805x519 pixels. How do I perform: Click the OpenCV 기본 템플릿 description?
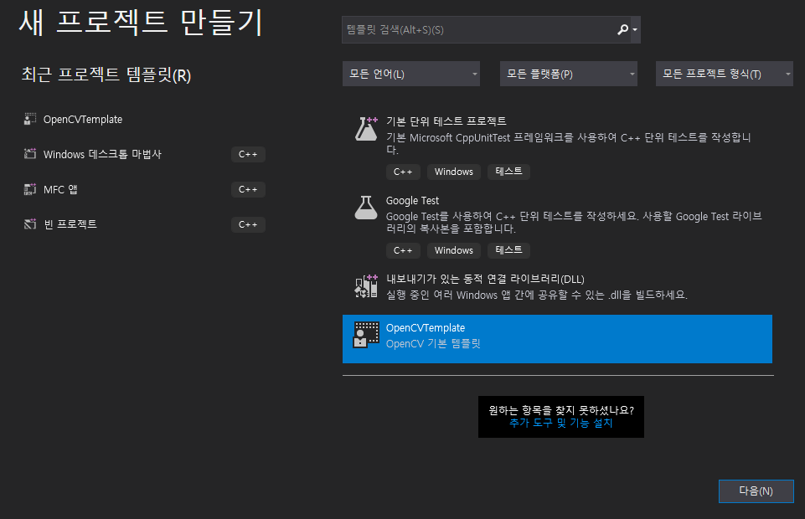coord(433,343)
